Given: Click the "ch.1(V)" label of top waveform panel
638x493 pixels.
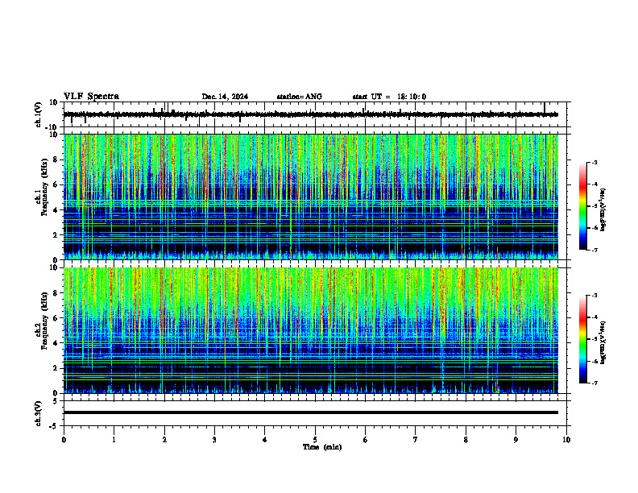Looking at the screenshot, I should coord(39,114).
